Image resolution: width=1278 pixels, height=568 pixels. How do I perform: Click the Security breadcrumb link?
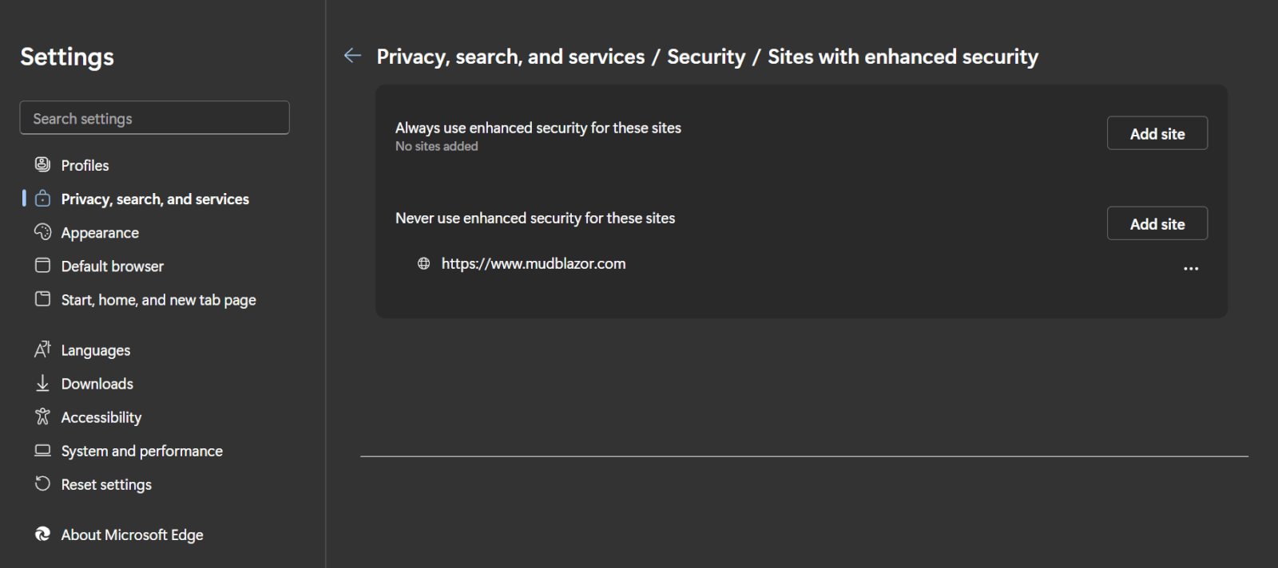pos(706,57)
